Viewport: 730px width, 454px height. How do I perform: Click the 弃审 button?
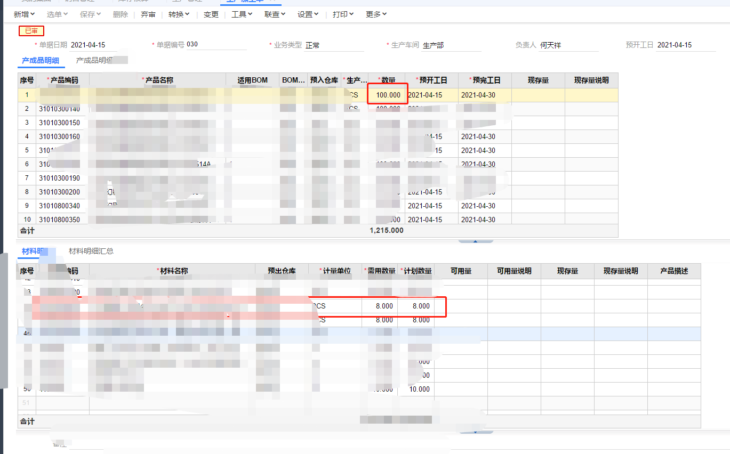pyautogui.click(x=148, y=14)
